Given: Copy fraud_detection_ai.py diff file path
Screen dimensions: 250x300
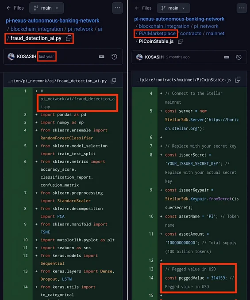Looking at the screenshot, I should coord(113,81).
